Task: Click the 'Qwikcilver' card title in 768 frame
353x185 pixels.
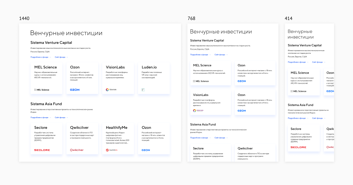Action: point(245,148)
